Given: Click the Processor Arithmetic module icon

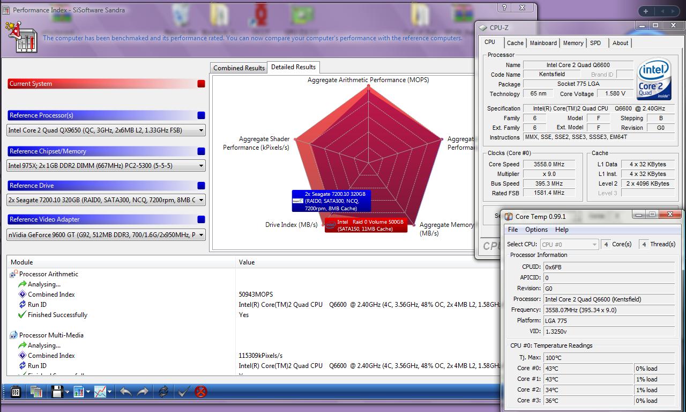Looking at the screenshot, I should 13,274.
